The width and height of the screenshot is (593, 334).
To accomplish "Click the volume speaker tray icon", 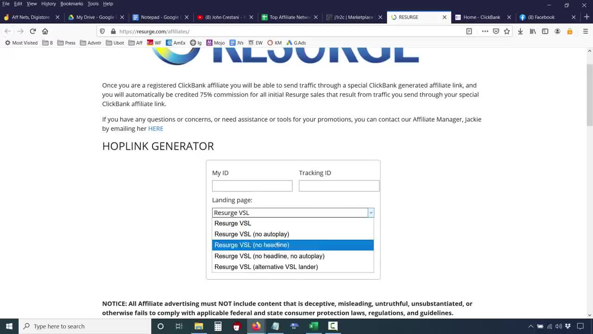I will [x=558, y=326].
